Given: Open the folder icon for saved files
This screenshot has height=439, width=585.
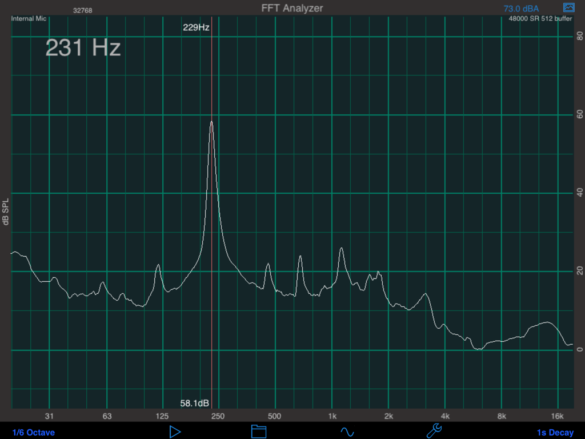Looking at the screenshot, I should (259, 432).
